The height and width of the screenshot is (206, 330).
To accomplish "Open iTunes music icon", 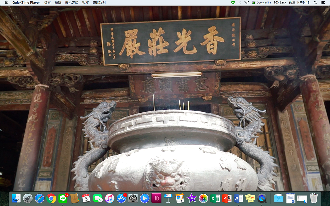I will 109,198.
